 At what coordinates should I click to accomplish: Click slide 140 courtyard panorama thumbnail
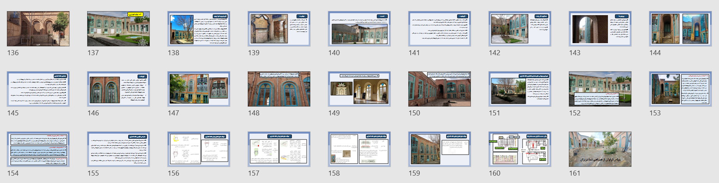pyautogui.click(x=359, y=29)
